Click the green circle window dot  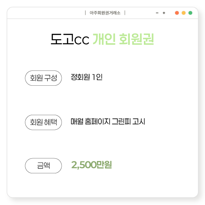click(190, 13)
